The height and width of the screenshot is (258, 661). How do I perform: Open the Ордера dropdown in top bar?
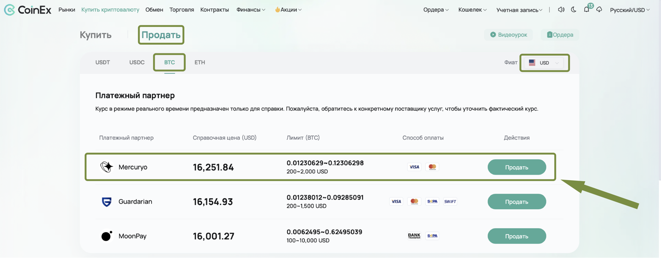tap(436, 10)
